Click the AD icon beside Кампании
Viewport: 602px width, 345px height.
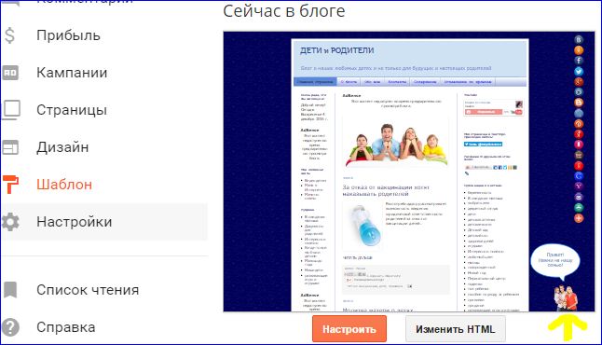pyautogui.click(x=10, y=73)
